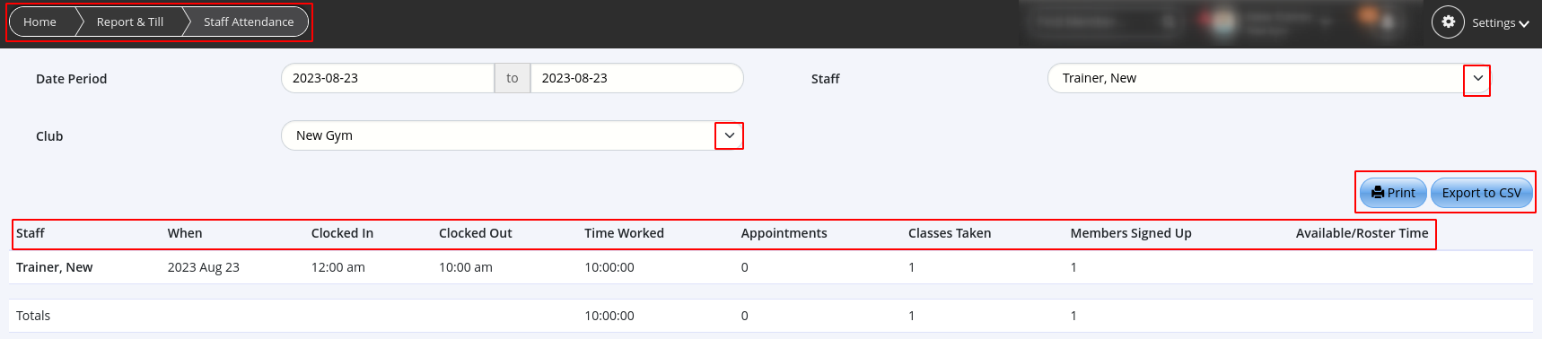Sort by Clocked In column header

coord(342,233)
